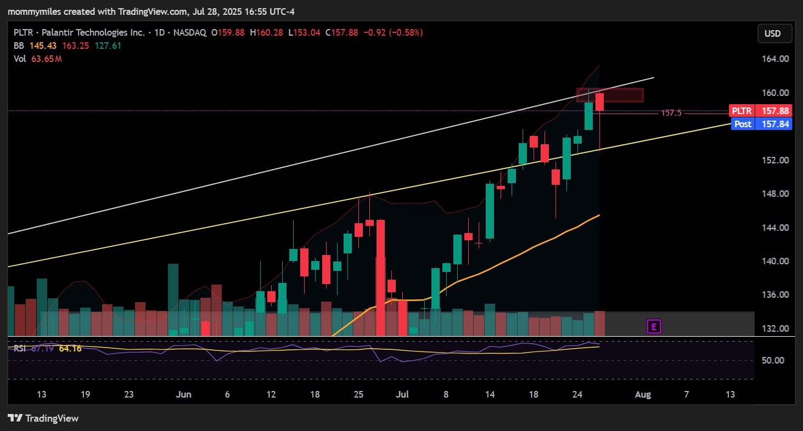Select the red PLTR 157.88 price label

[760, 111]
